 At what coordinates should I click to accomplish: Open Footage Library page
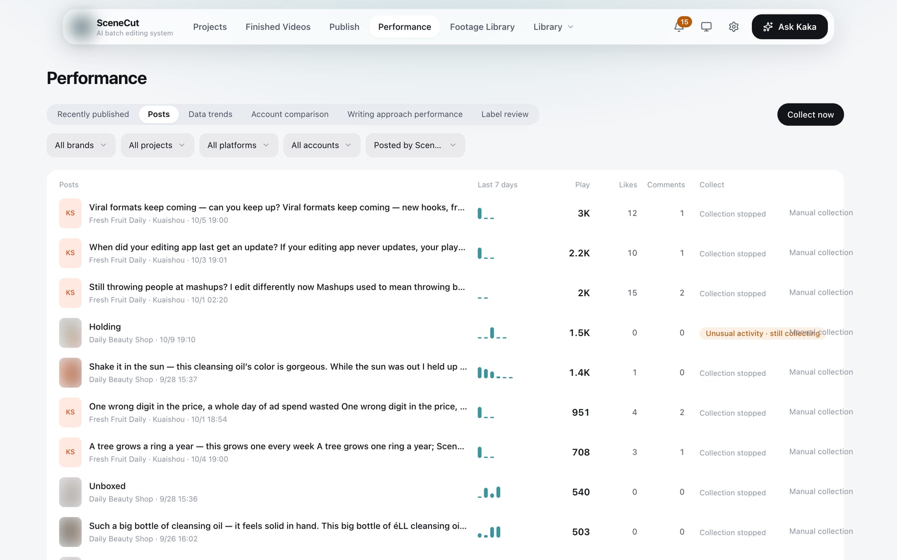point(482,27)
